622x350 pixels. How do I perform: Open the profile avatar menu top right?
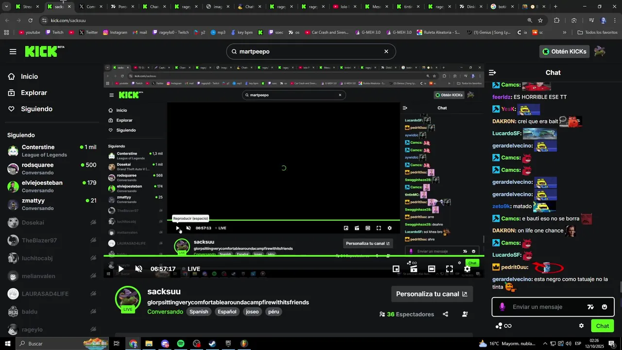[600, 52]
